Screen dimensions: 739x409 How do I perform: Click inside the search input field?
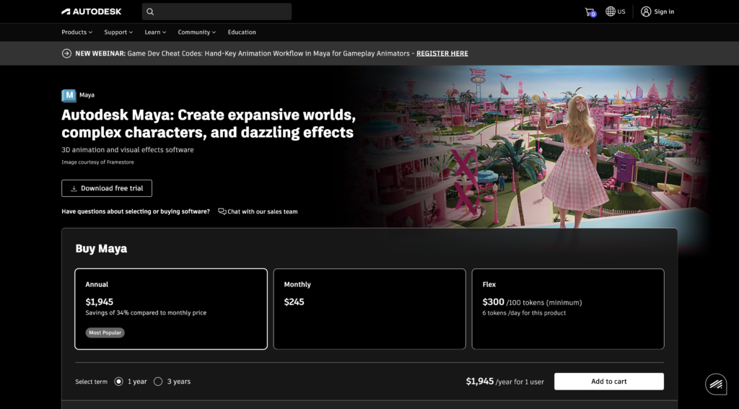coord(224,12)
